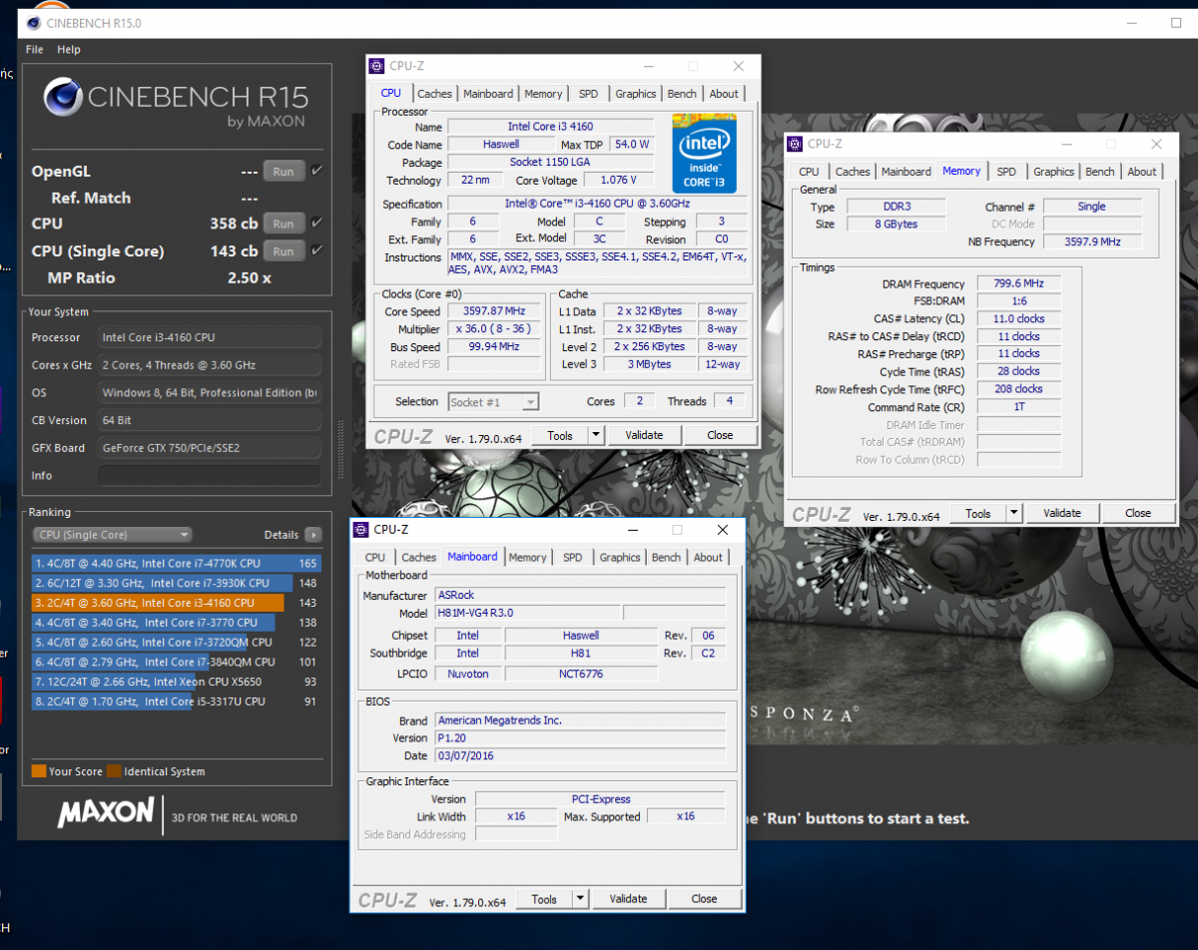Image resolution: width=1198 pixels, height=950 pixels.
Task: Open the Mainboard tab in the memory CPU-Z window
Action: pos(906,172)
